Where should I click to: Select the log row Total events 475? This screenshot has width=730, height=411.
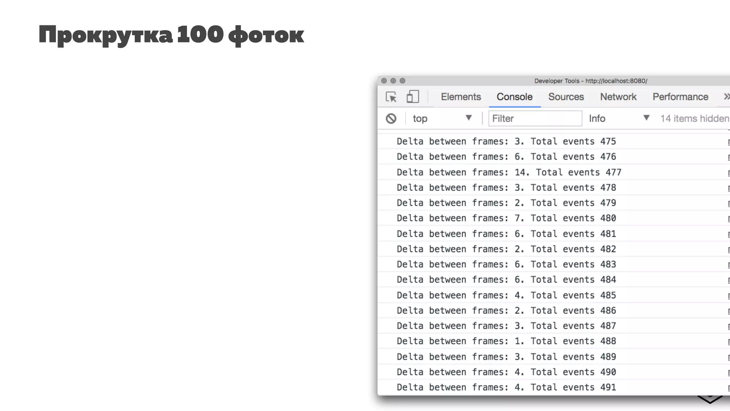point(554,141)
